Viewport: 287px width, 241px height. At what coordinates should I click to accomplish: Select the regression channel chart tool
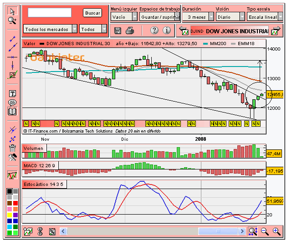coord(12,75)
